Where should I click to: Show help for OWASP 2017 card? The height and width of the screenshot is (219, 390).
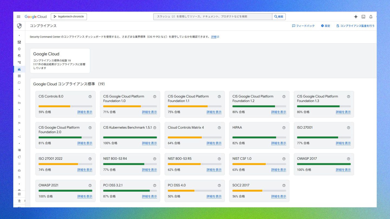(x=349, y=159)
